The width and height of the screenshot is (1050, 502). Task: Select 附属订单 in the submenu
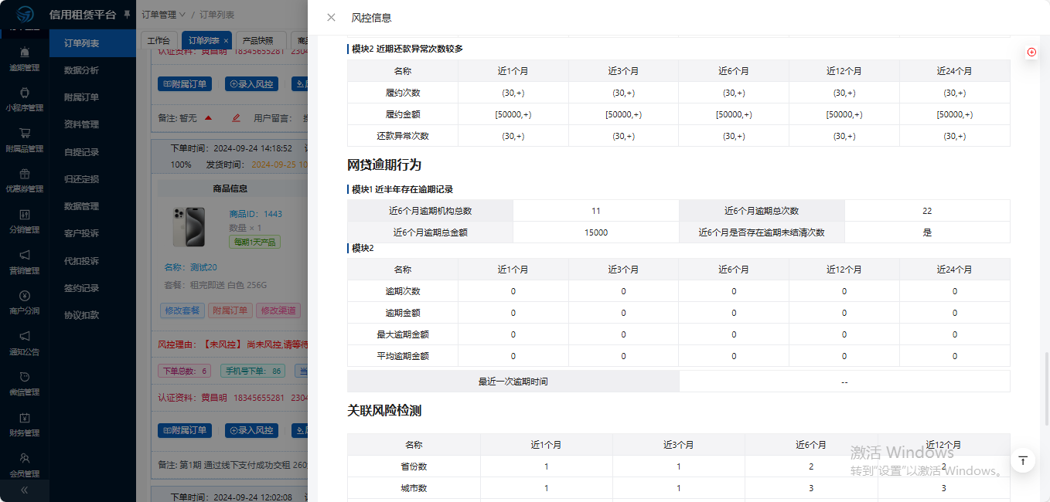click(81, 97)
